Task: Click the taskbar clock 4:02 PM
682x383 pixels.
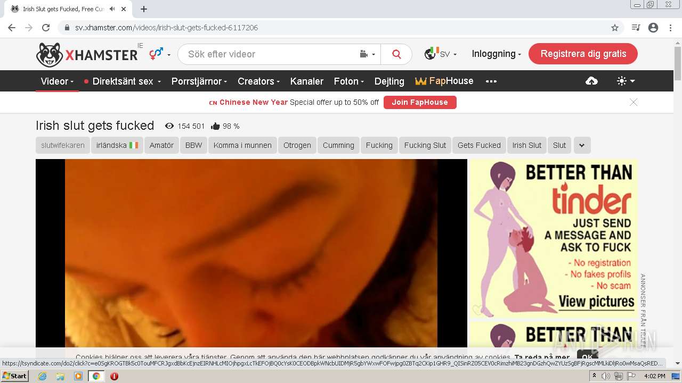Action: 654,376
